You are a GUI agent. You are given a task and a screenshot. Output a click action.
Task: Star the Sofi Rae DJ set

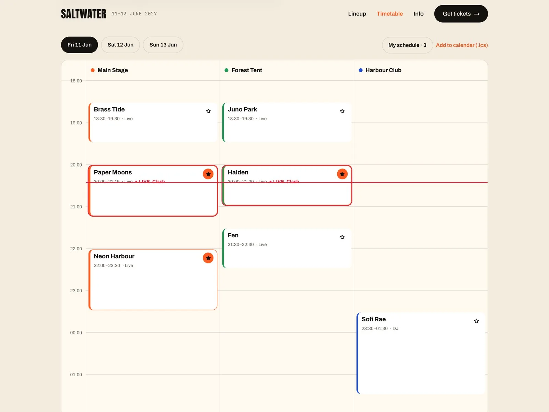[476, 321]
